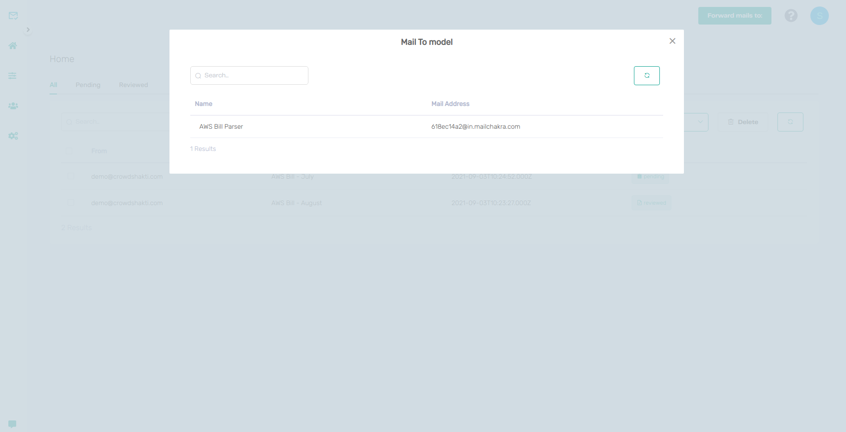Open the AWS Bill - July mail subject
Image resolution: width=846 pixels, height=432 pixels.
click(292, 176)
